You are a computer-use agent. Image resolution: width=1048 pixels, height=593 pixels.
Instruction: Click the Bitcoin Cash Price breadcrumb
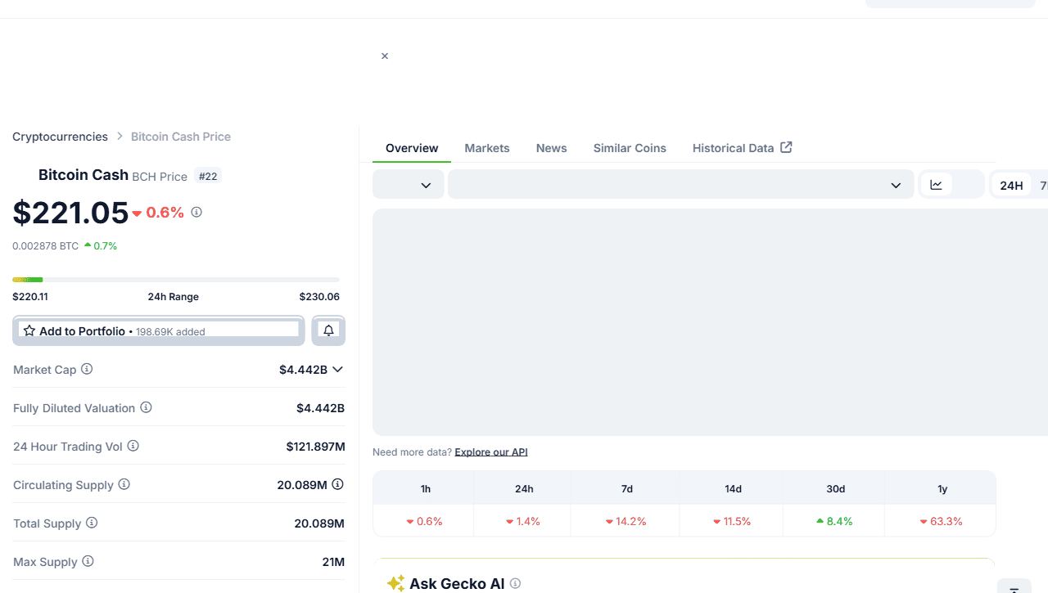[181, 137]
